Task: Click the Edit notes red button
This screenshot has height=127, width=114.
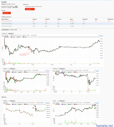Action: point(30,9)
